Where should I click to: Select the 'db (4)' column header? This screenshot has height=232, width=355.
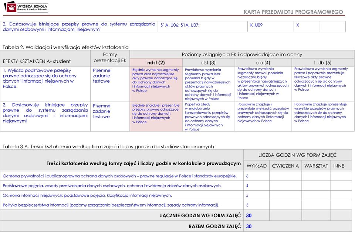[x=263, y=63]
